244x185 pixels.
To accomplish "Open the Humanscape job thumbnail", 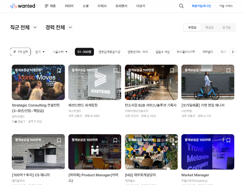I will tap(95, 152).
